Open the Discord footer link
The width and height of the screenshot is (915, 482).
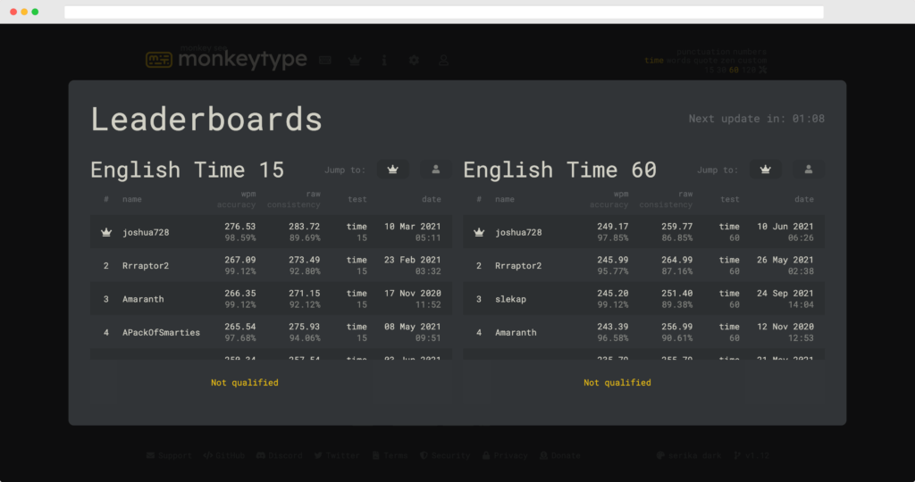click(279, 455)
